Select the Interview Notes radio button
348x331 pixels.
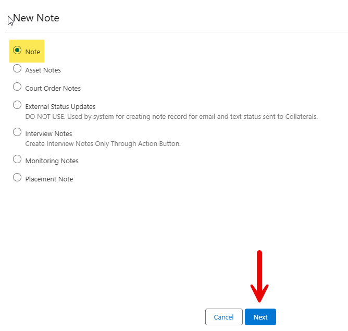17,132
